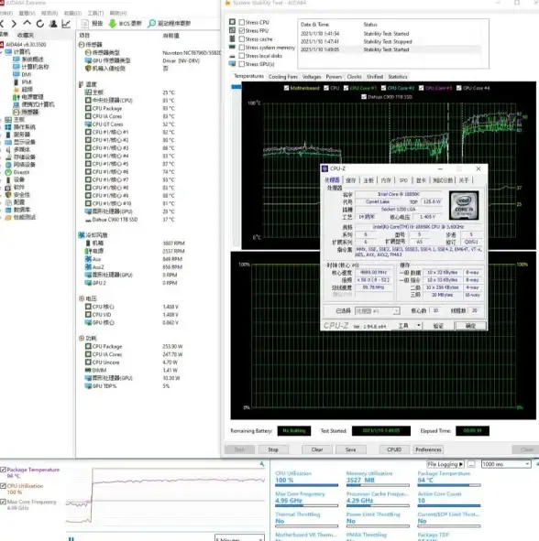The height and width of the screenshot is (541, 539).
Task: Click the Windows logo operating system icon
Action: (x=8, y=127)
